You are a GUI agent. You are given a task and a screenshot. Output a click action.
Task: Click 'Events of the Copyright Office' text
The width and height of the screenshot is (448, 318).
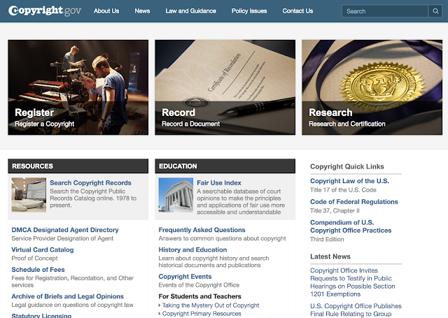point(199,285)
